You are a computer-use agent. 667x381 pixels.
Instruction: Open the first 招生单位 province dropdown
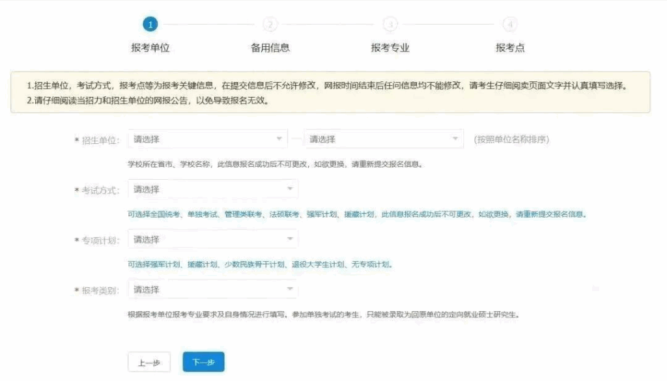click(208, 139)
